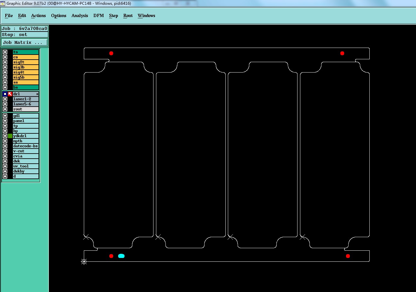Click the Job name field 6v2a708ca0
416x292 pixels.
[x=25, y=28]
